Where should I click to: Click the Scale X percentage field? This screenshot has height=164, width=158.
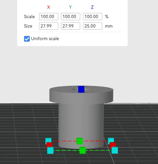pos(48,16)
